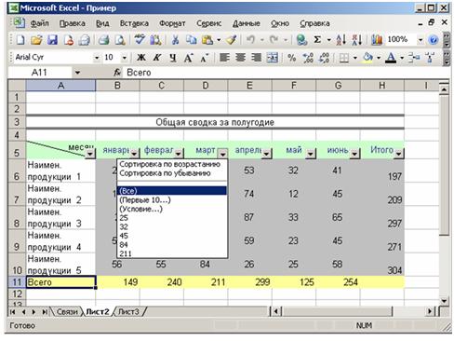Paste from clipboard icon
Image resolution: width=454 pixels, height=341 pixels.
click(207, 40)
